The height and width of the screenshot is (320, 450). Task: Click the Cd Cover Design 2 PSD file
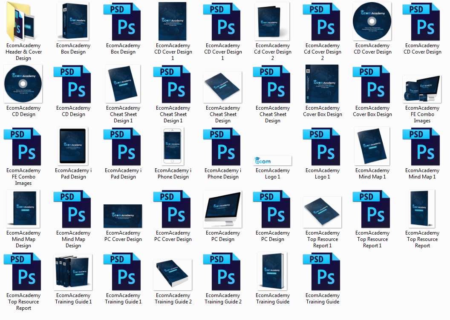(323, 22)
